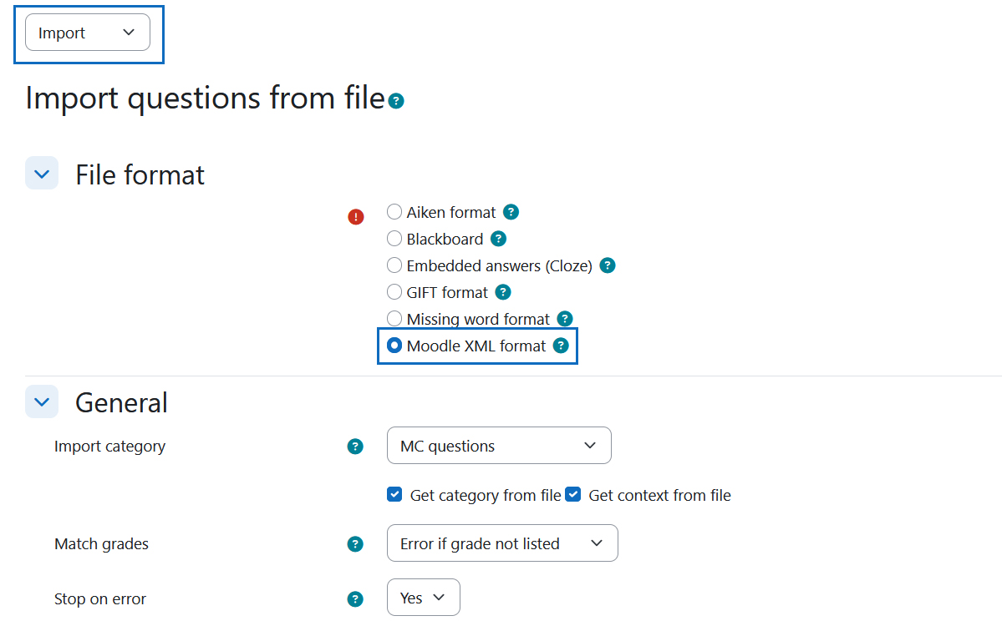
Task: Open the Match grades help icon
Action: pos(355,544)
